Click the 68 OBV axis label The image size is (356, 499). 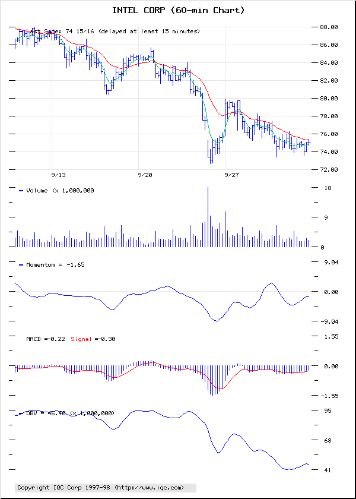(x=328, y=440)
